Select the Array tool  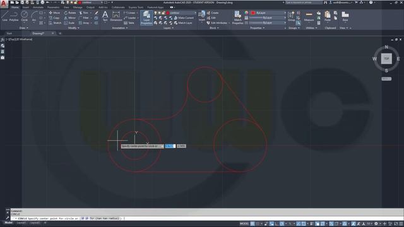[x=84, y=23]
